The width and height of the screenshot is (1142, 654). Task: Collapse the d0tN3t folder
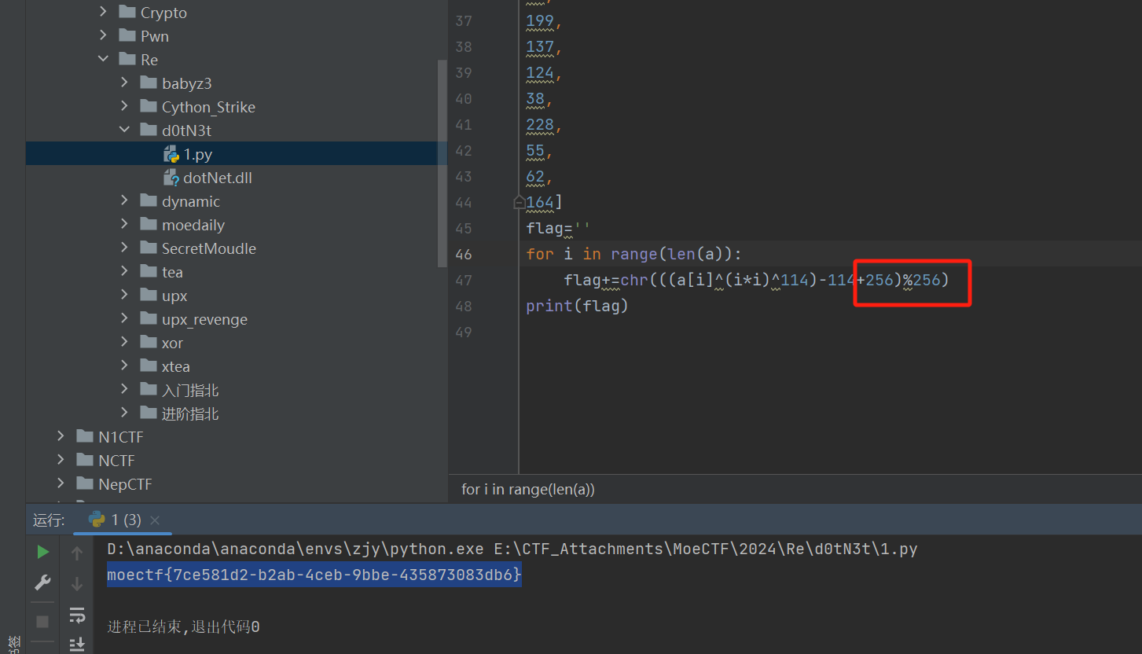[124, 130]
